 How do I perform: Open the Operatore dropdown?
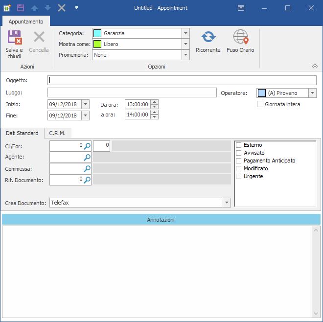tap(312, 93)
